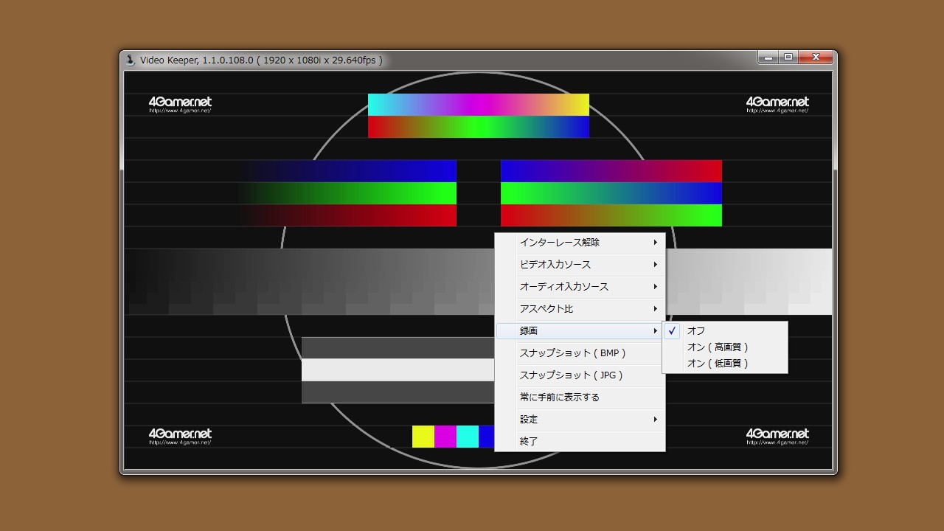This screenshot has height=531, width=944.
Task: Choose 終了 to exit the application
Action: [529, 442]
